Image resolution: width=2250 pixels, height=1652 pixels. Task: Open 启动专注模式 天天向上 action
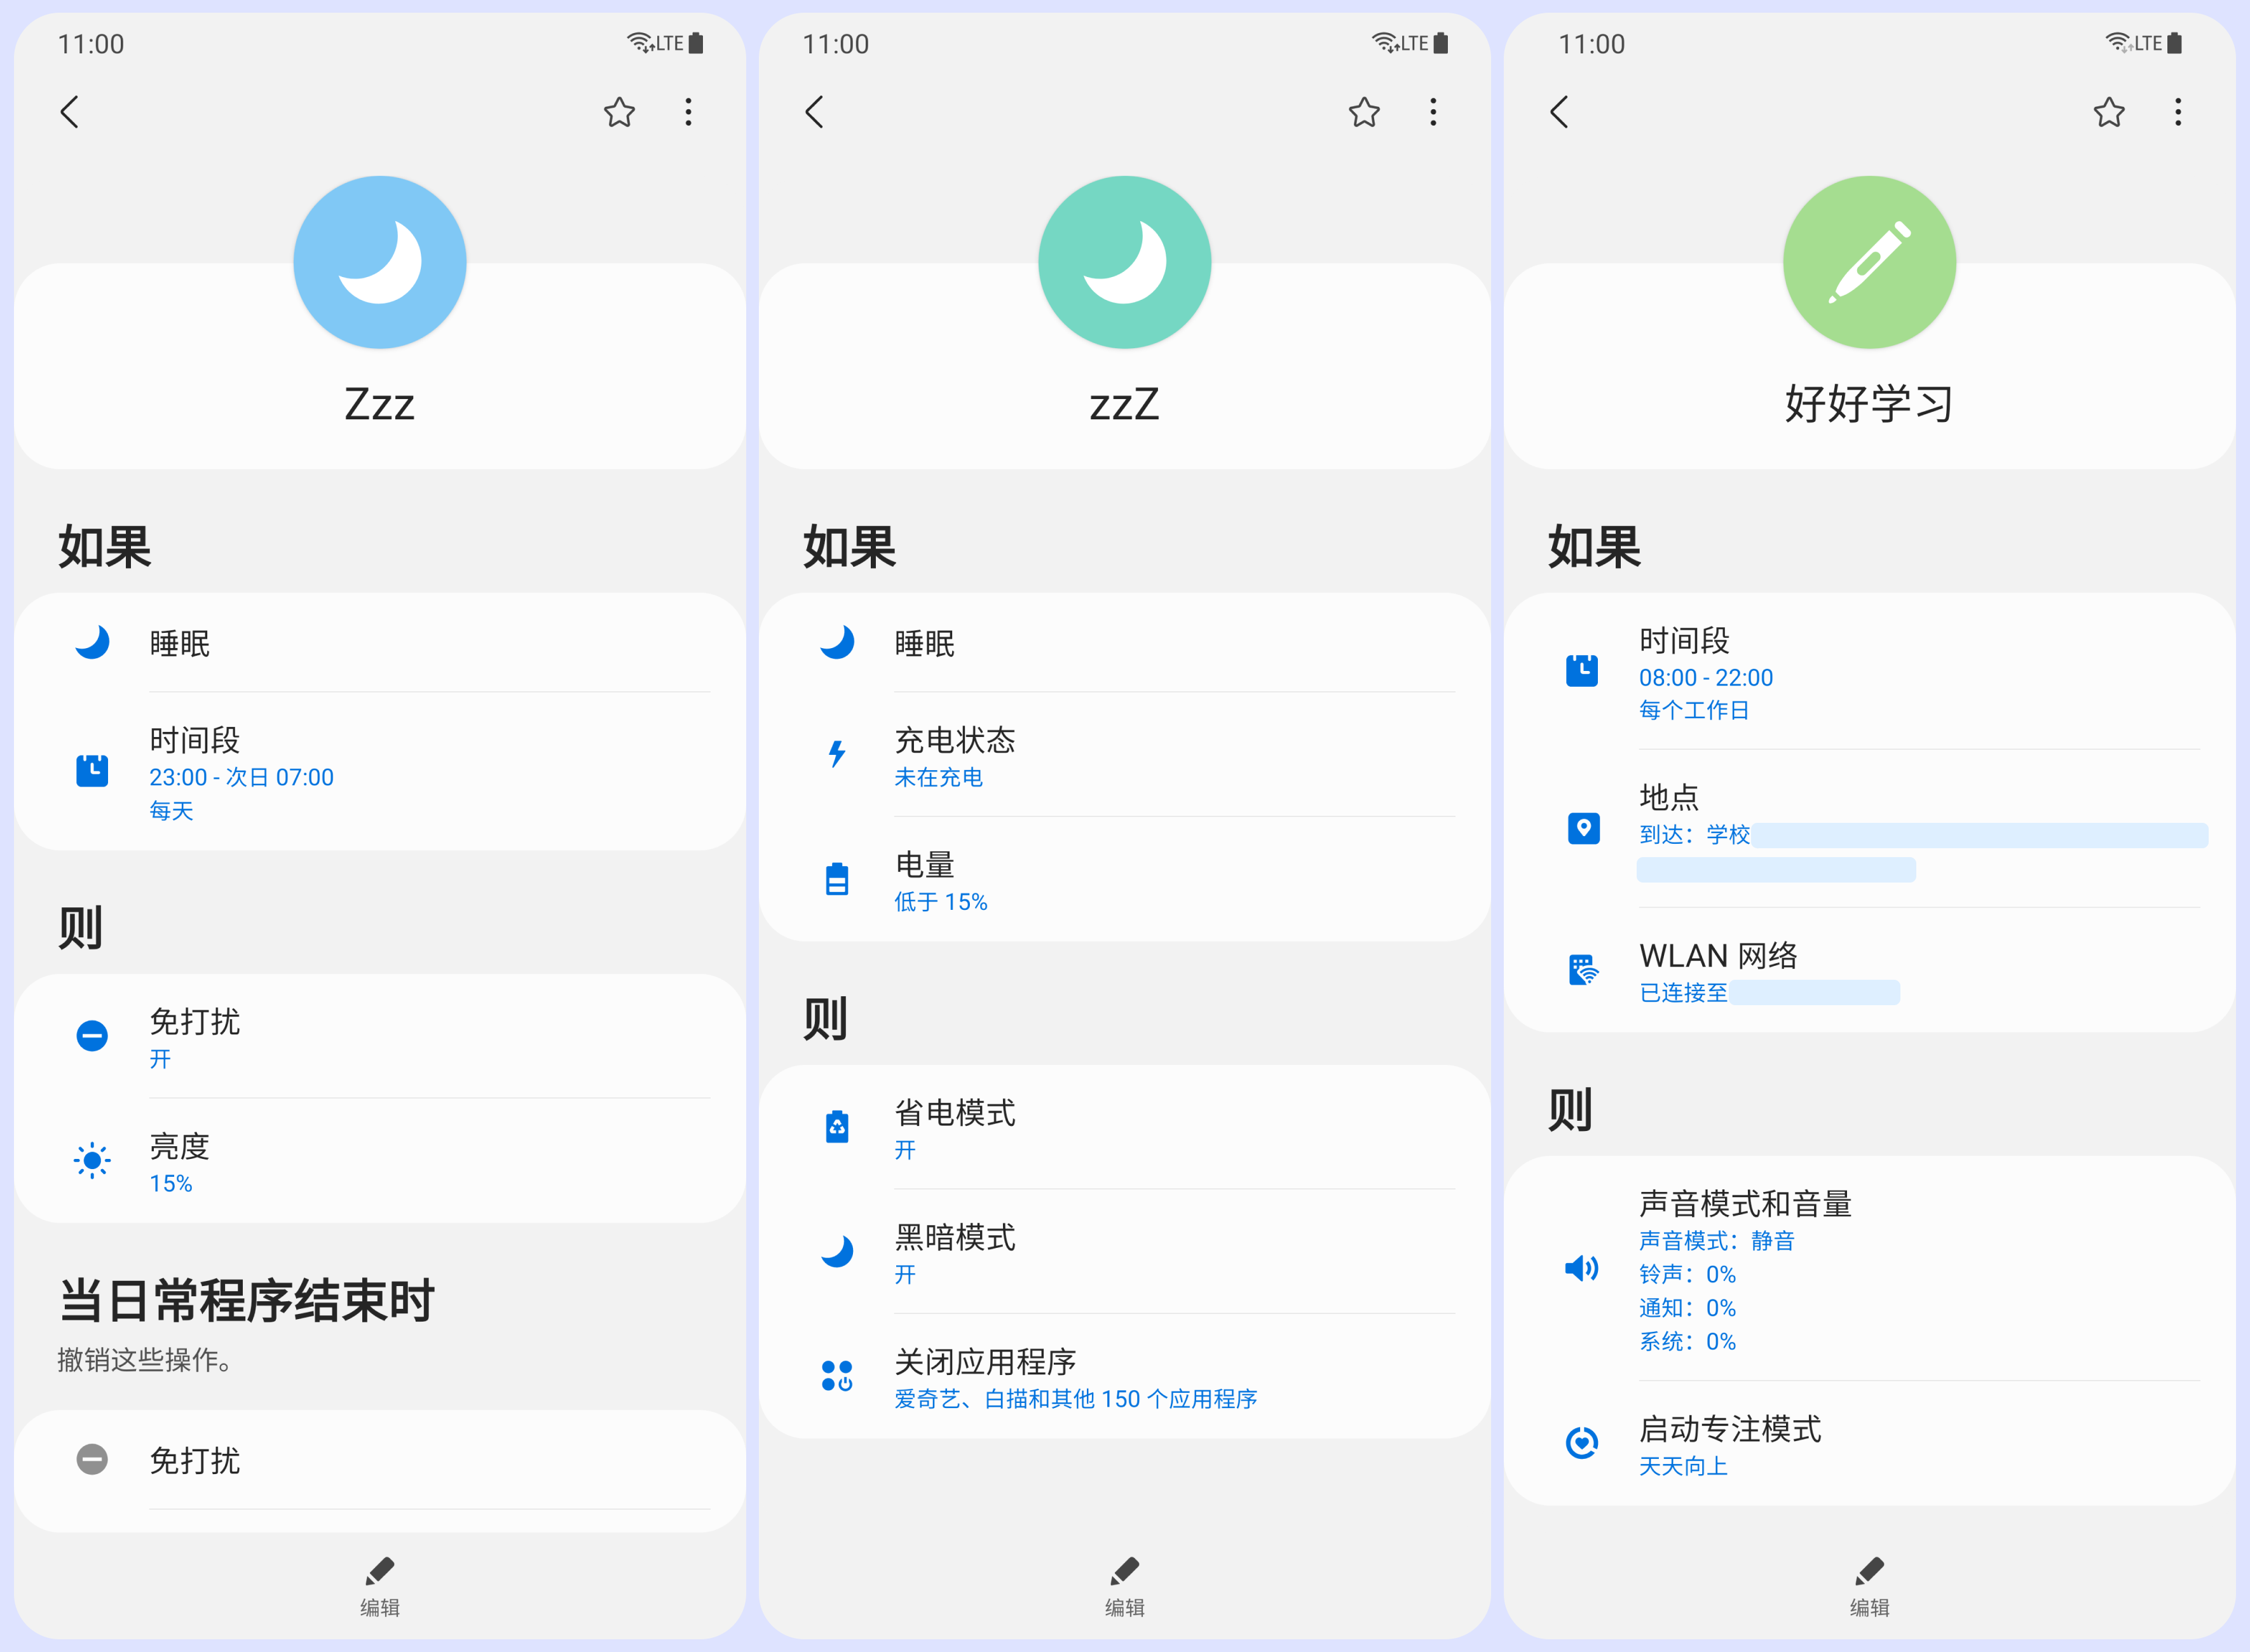point(1868,1444)
